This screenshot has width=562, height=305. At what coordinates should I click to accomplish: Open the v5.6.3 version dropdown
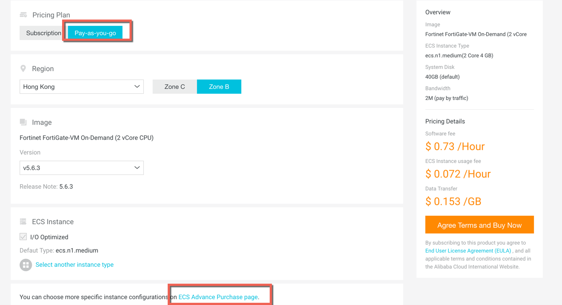82,168
